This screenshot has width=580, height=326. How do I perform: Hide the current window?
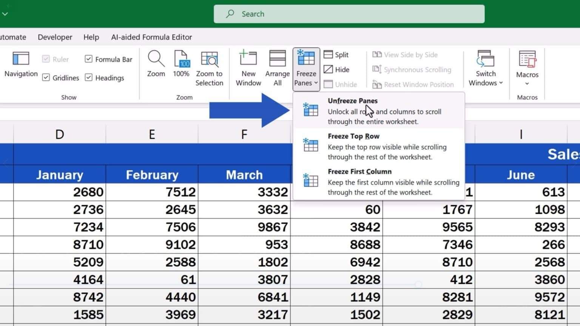point(336,69)
